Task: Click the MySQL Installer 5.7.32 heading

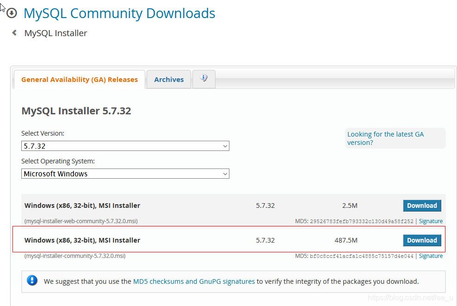Action: (x=76, y=111)
